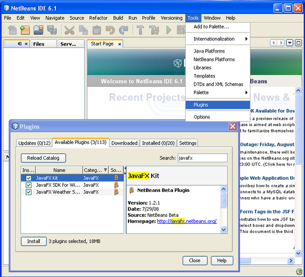Viewport: 305px width, 277px height.
Task: Click plugin description scrollbar down arrow
Action: point(223,230)
